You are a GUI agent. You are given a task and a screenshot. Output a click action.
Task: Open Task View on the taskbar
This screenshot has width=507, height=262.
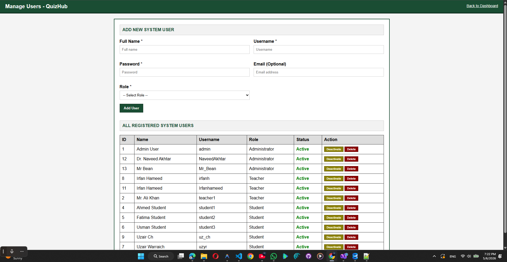(181, 256)
